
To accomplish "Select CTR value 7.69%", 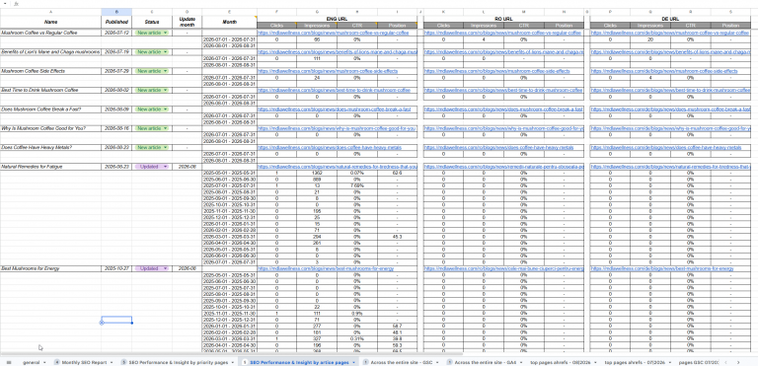I will pyautogui.click(x=356, y=185).
